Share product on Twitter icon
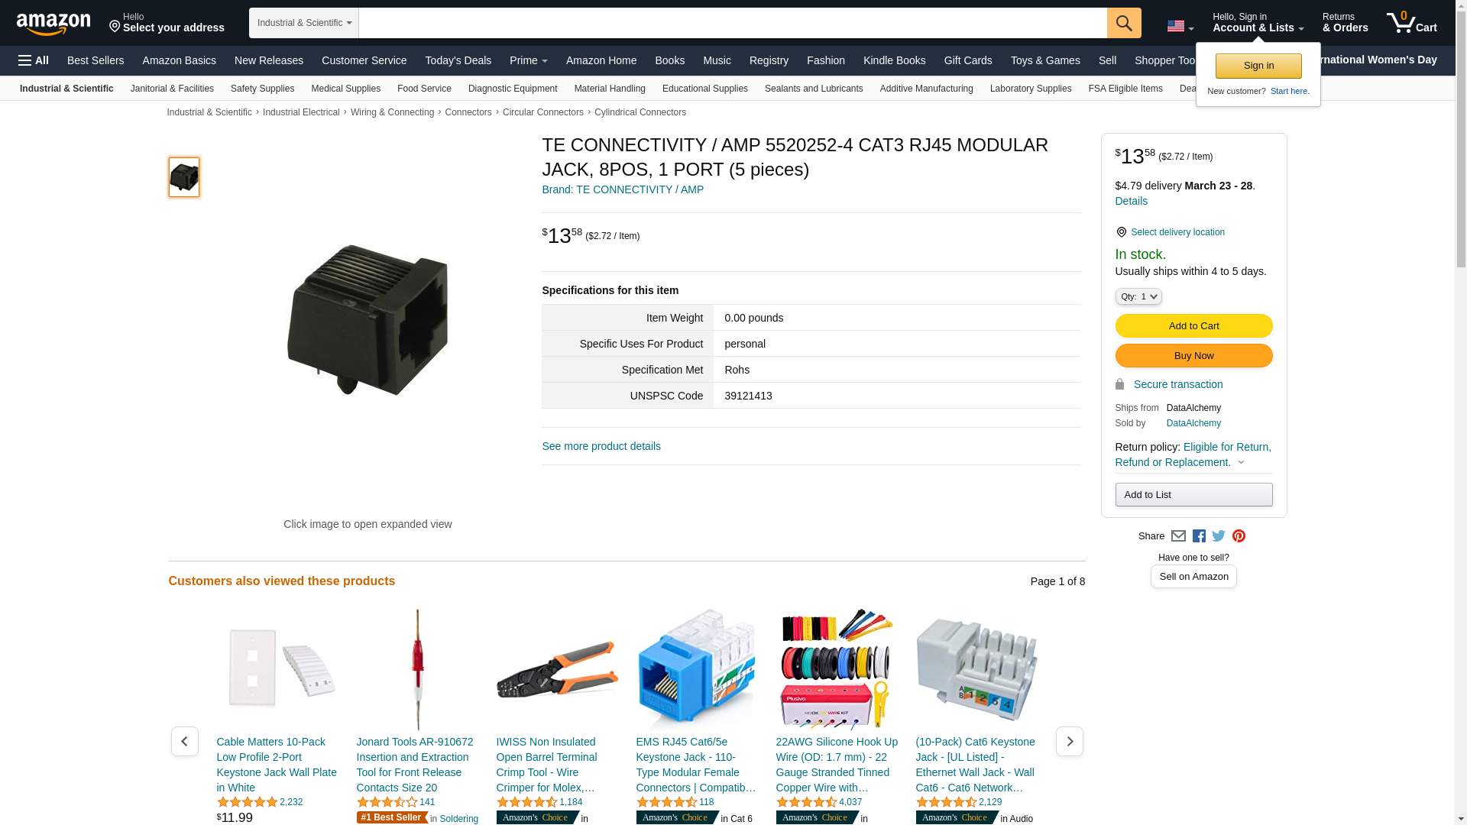Viewport: 1467px width, 825px height. tap(1219, 536)
